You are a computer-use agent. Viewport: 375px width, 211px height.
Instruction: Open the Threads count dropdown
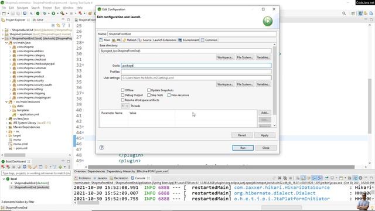pos(125,105)
